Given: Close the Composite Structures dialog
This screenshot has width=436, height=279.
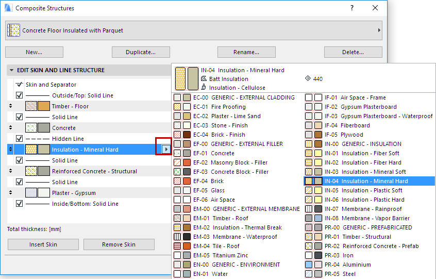Looking at the screenshot, I should point(375,8).
